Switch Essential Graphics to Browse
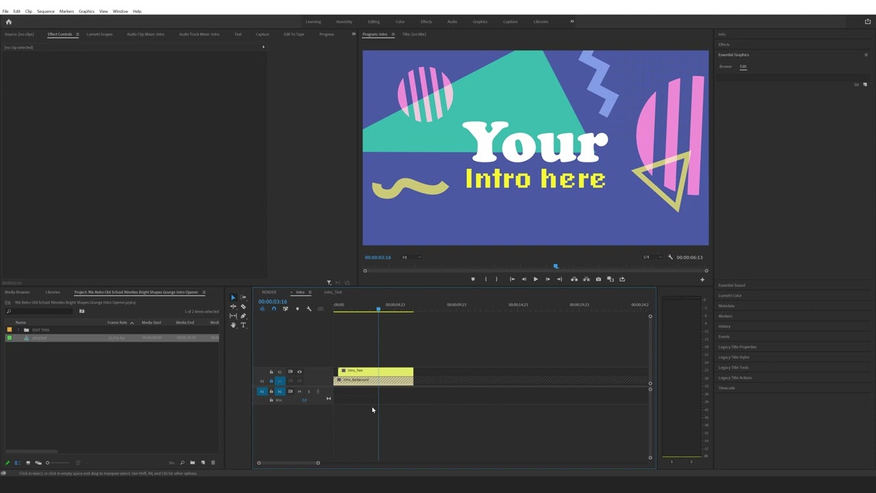876x493 pixels. pyautogui.click(x=725, y=66)
